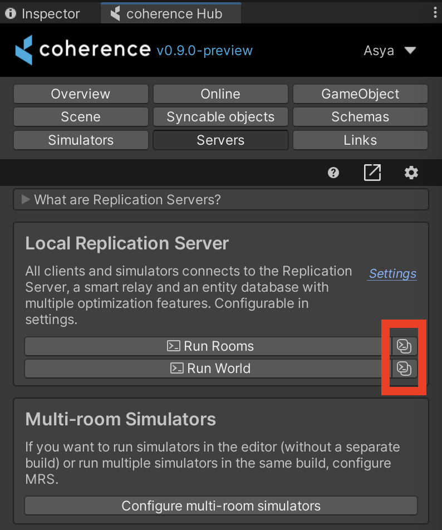The height and width of the screenshot is (530, 442).
Task: Follow the Settings link
Action: pyautogui.click(x=392, y=274)
